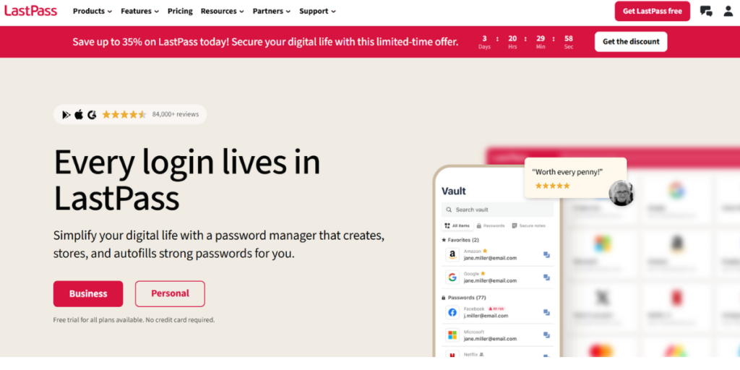Click the reviewer's profile photo
Image resolution: width=740 pixels, height=370 pixels.
pos(621,192)
